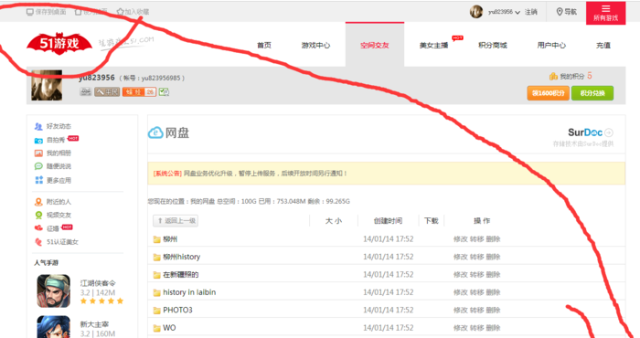Image resolution: width=640 pixels, height=338 pixels.
Task: Click the 江湖侠客令 game title link
Action: [98, 283]
